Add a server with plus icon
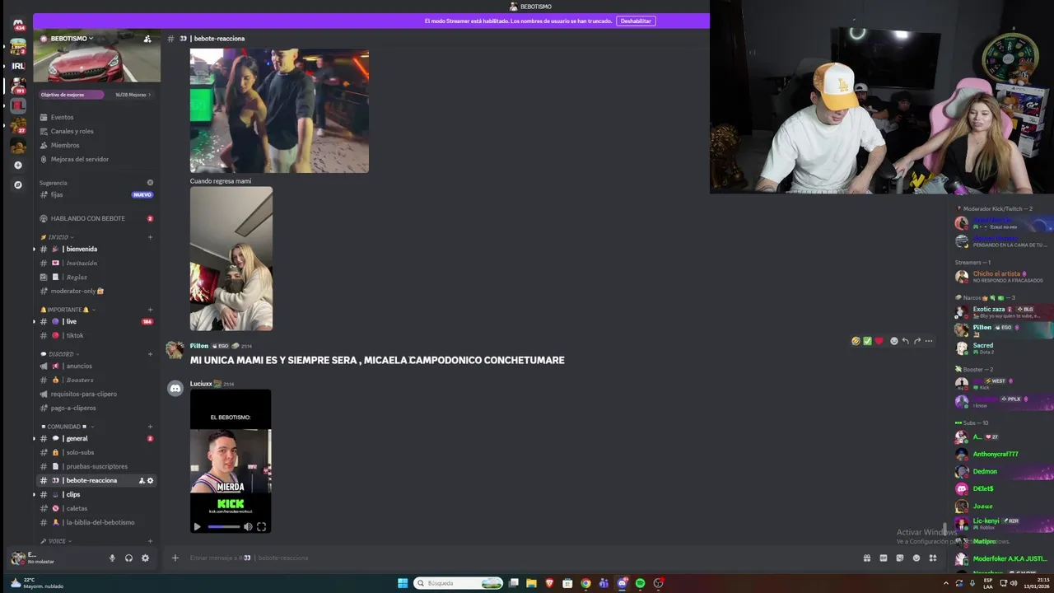 coord(18,165)
